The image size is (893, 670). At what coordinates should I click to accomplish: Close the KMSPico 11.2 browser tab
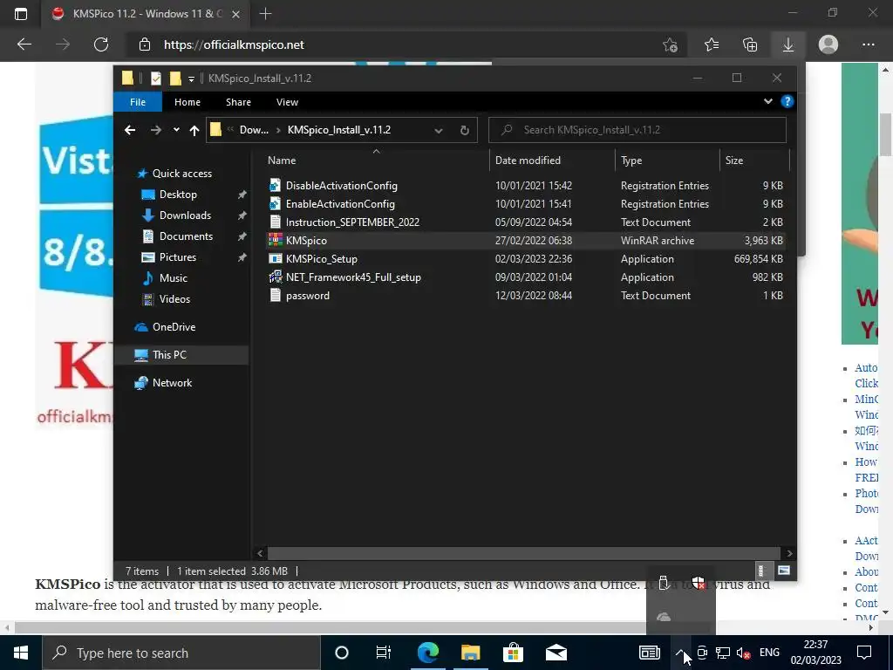coord(235,14)
